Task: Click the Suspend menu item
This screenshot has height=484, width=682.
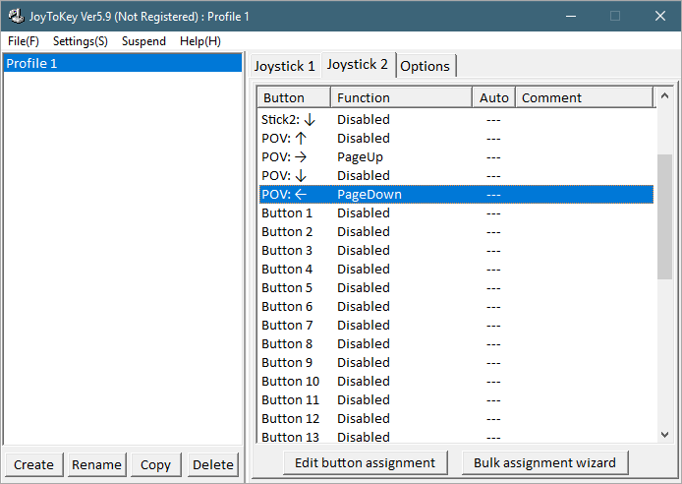Action: pyautogui.click(x=143, y=41)
